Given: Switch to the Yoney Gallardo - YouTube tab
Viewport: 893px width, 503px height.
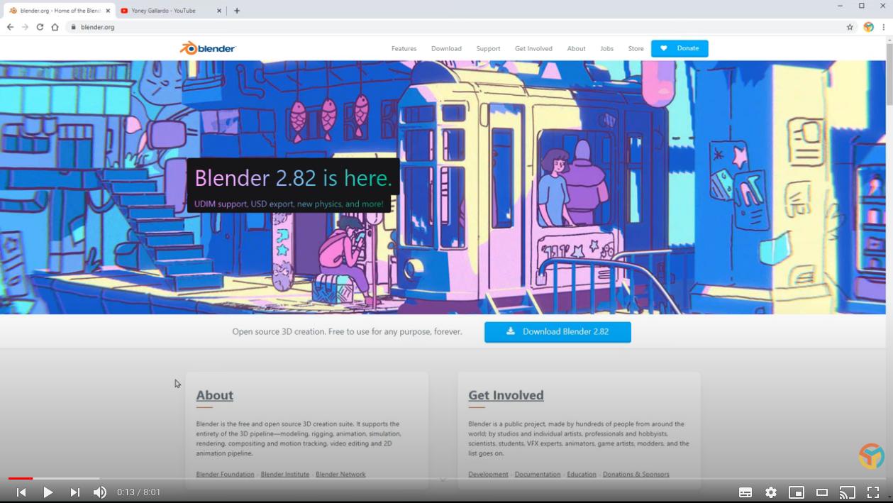Looking at the screenshot, I should 170,11.
